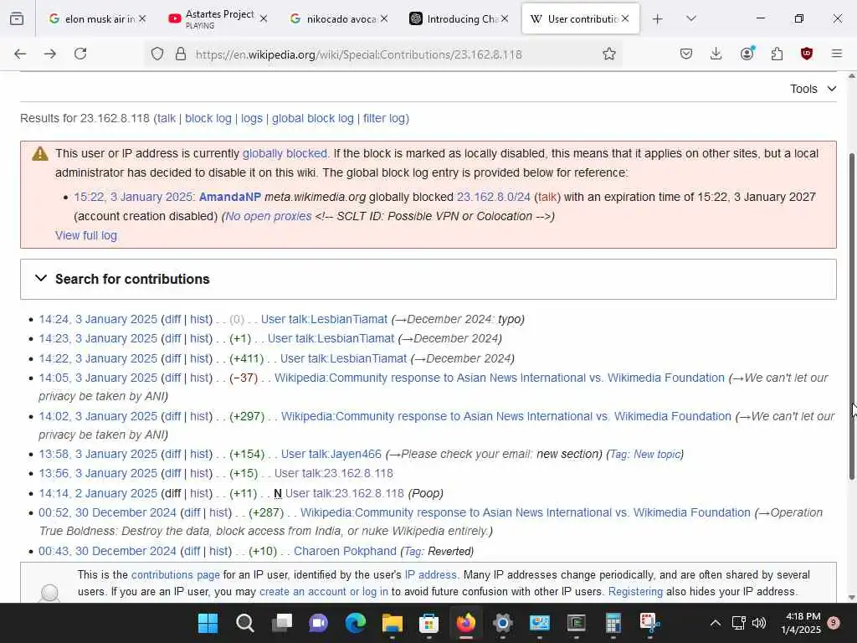Click the browser forward arrow
The image size is (857, 643).
[x=50, y=54]
